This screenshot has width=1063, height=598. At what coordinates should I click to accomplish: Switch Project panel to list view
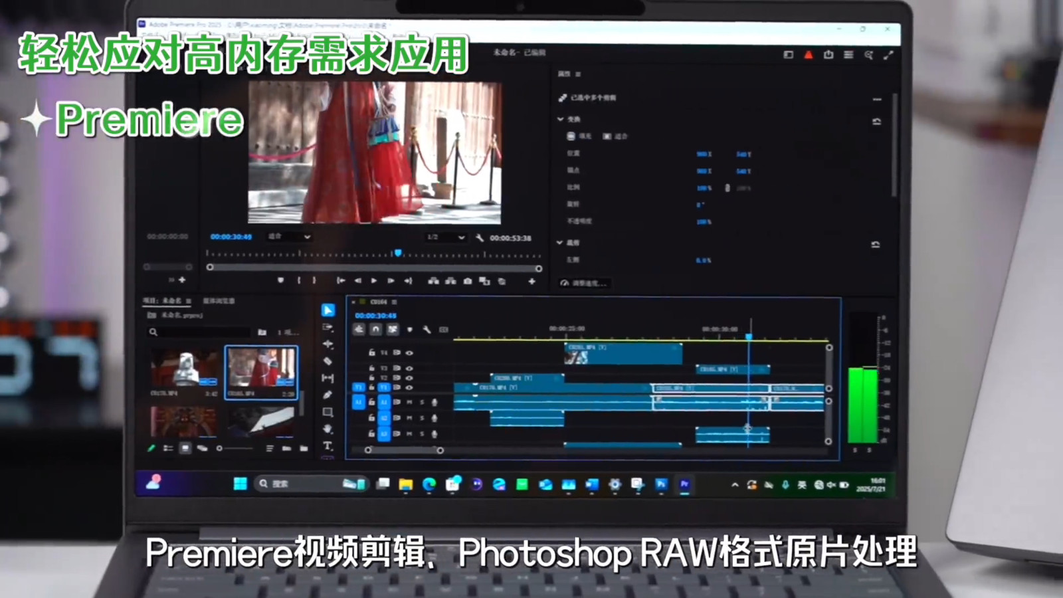pyautogui.click(x=168, y=448)
